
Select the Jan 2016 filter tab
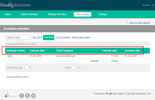[49, 38]
